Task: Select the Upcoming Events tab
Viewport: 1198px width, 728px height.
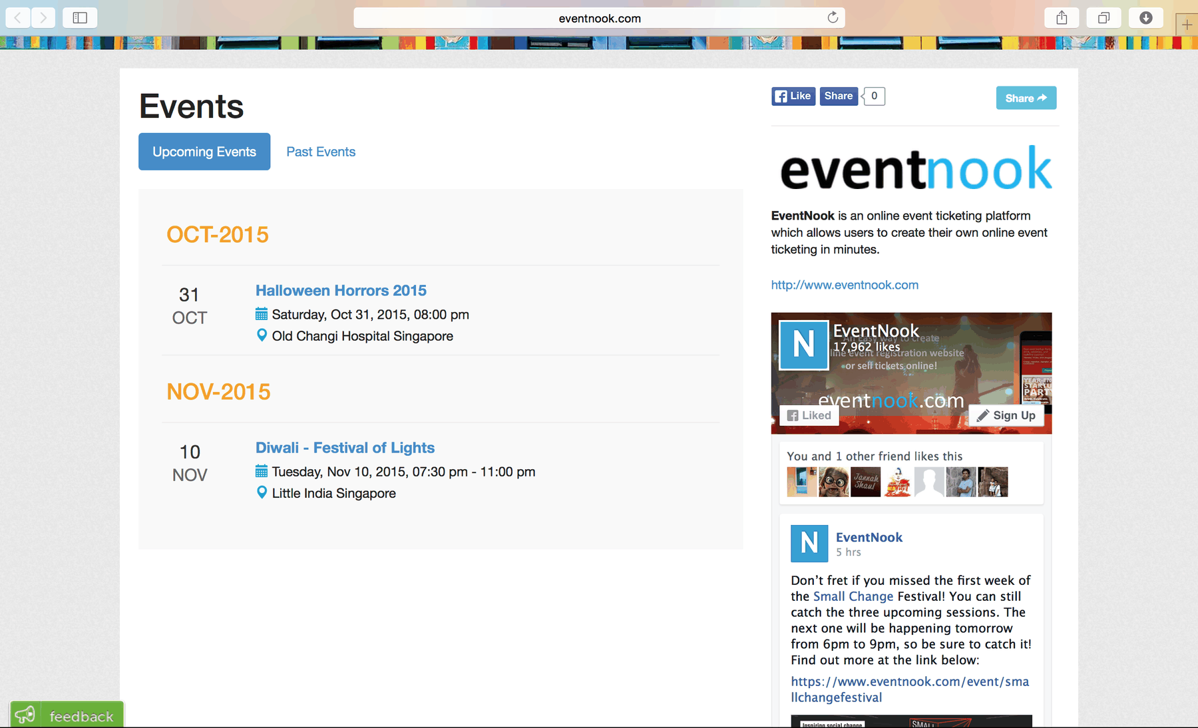Action: tap(204, 152)
